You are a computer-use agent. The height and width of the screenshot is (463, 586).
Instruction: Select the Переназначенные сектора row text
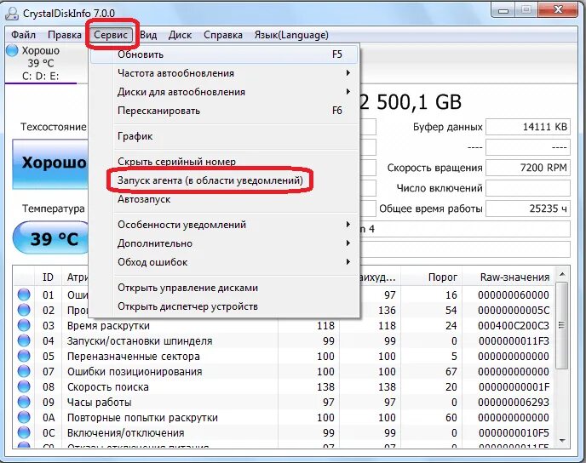coord(134,357)
